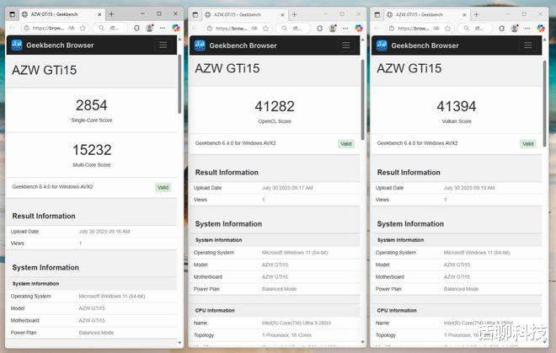556x353 pixels.
Task: Click the 41282 OpenCL Score value
Action: [275, 106]
